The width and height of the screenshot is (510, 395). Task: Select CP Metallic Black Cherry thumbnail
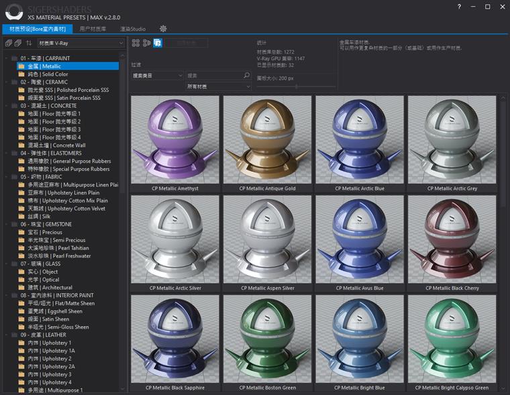tap(452, 239)
